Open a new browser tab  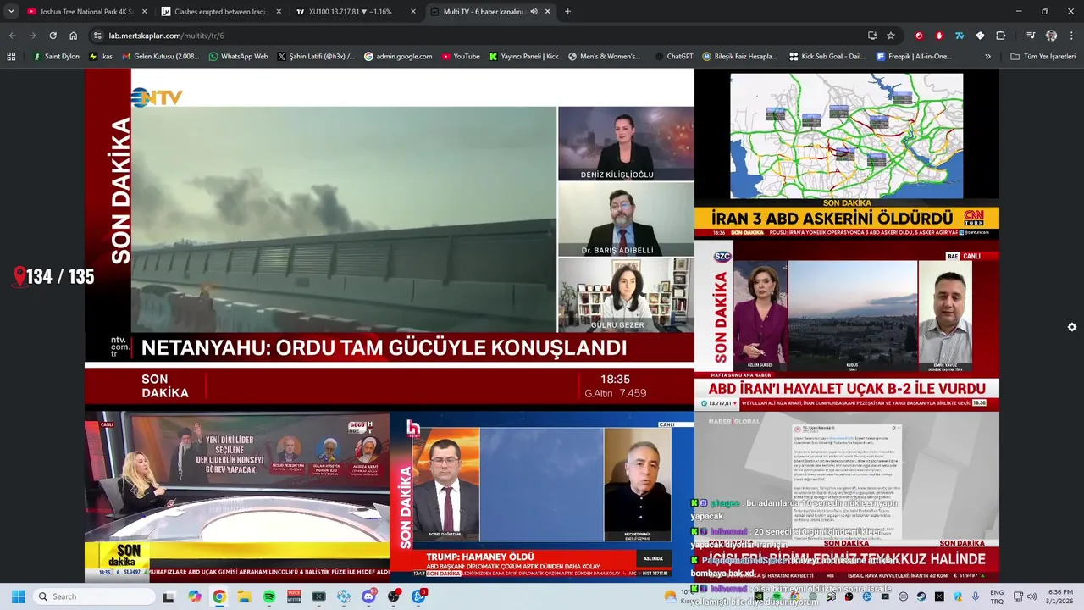pos(567,12)
